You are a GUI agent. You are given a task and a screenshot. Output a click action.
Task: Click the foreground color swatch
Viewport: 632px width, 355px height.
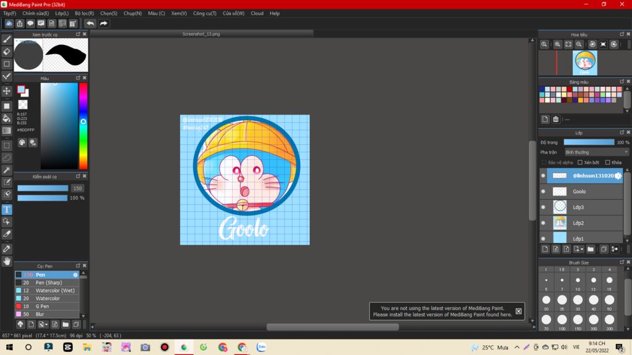pos(21,90)
